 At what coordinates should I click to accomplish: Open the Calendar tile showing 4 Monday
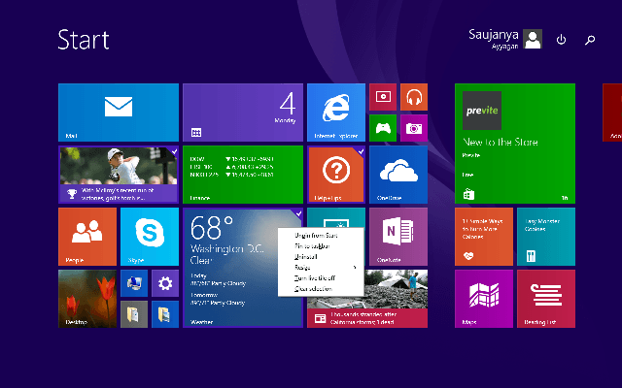(243, 113)
